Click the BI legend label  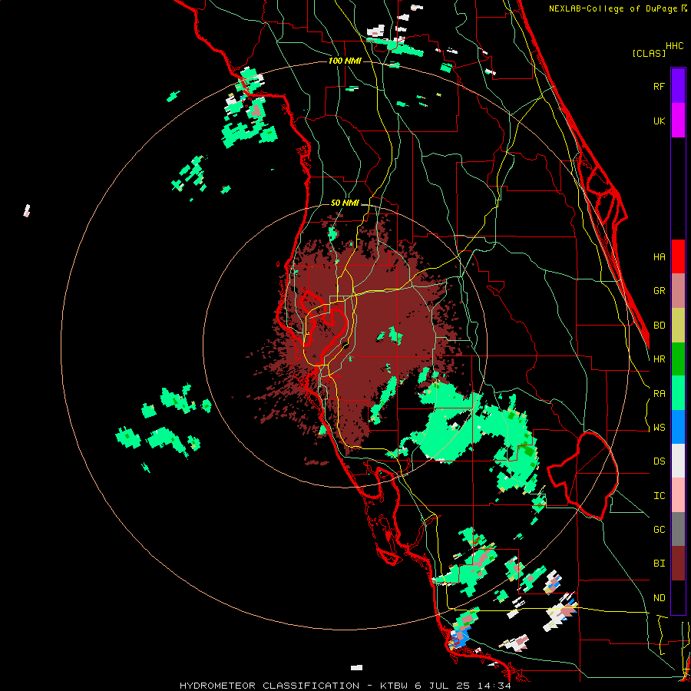[659, 564]
